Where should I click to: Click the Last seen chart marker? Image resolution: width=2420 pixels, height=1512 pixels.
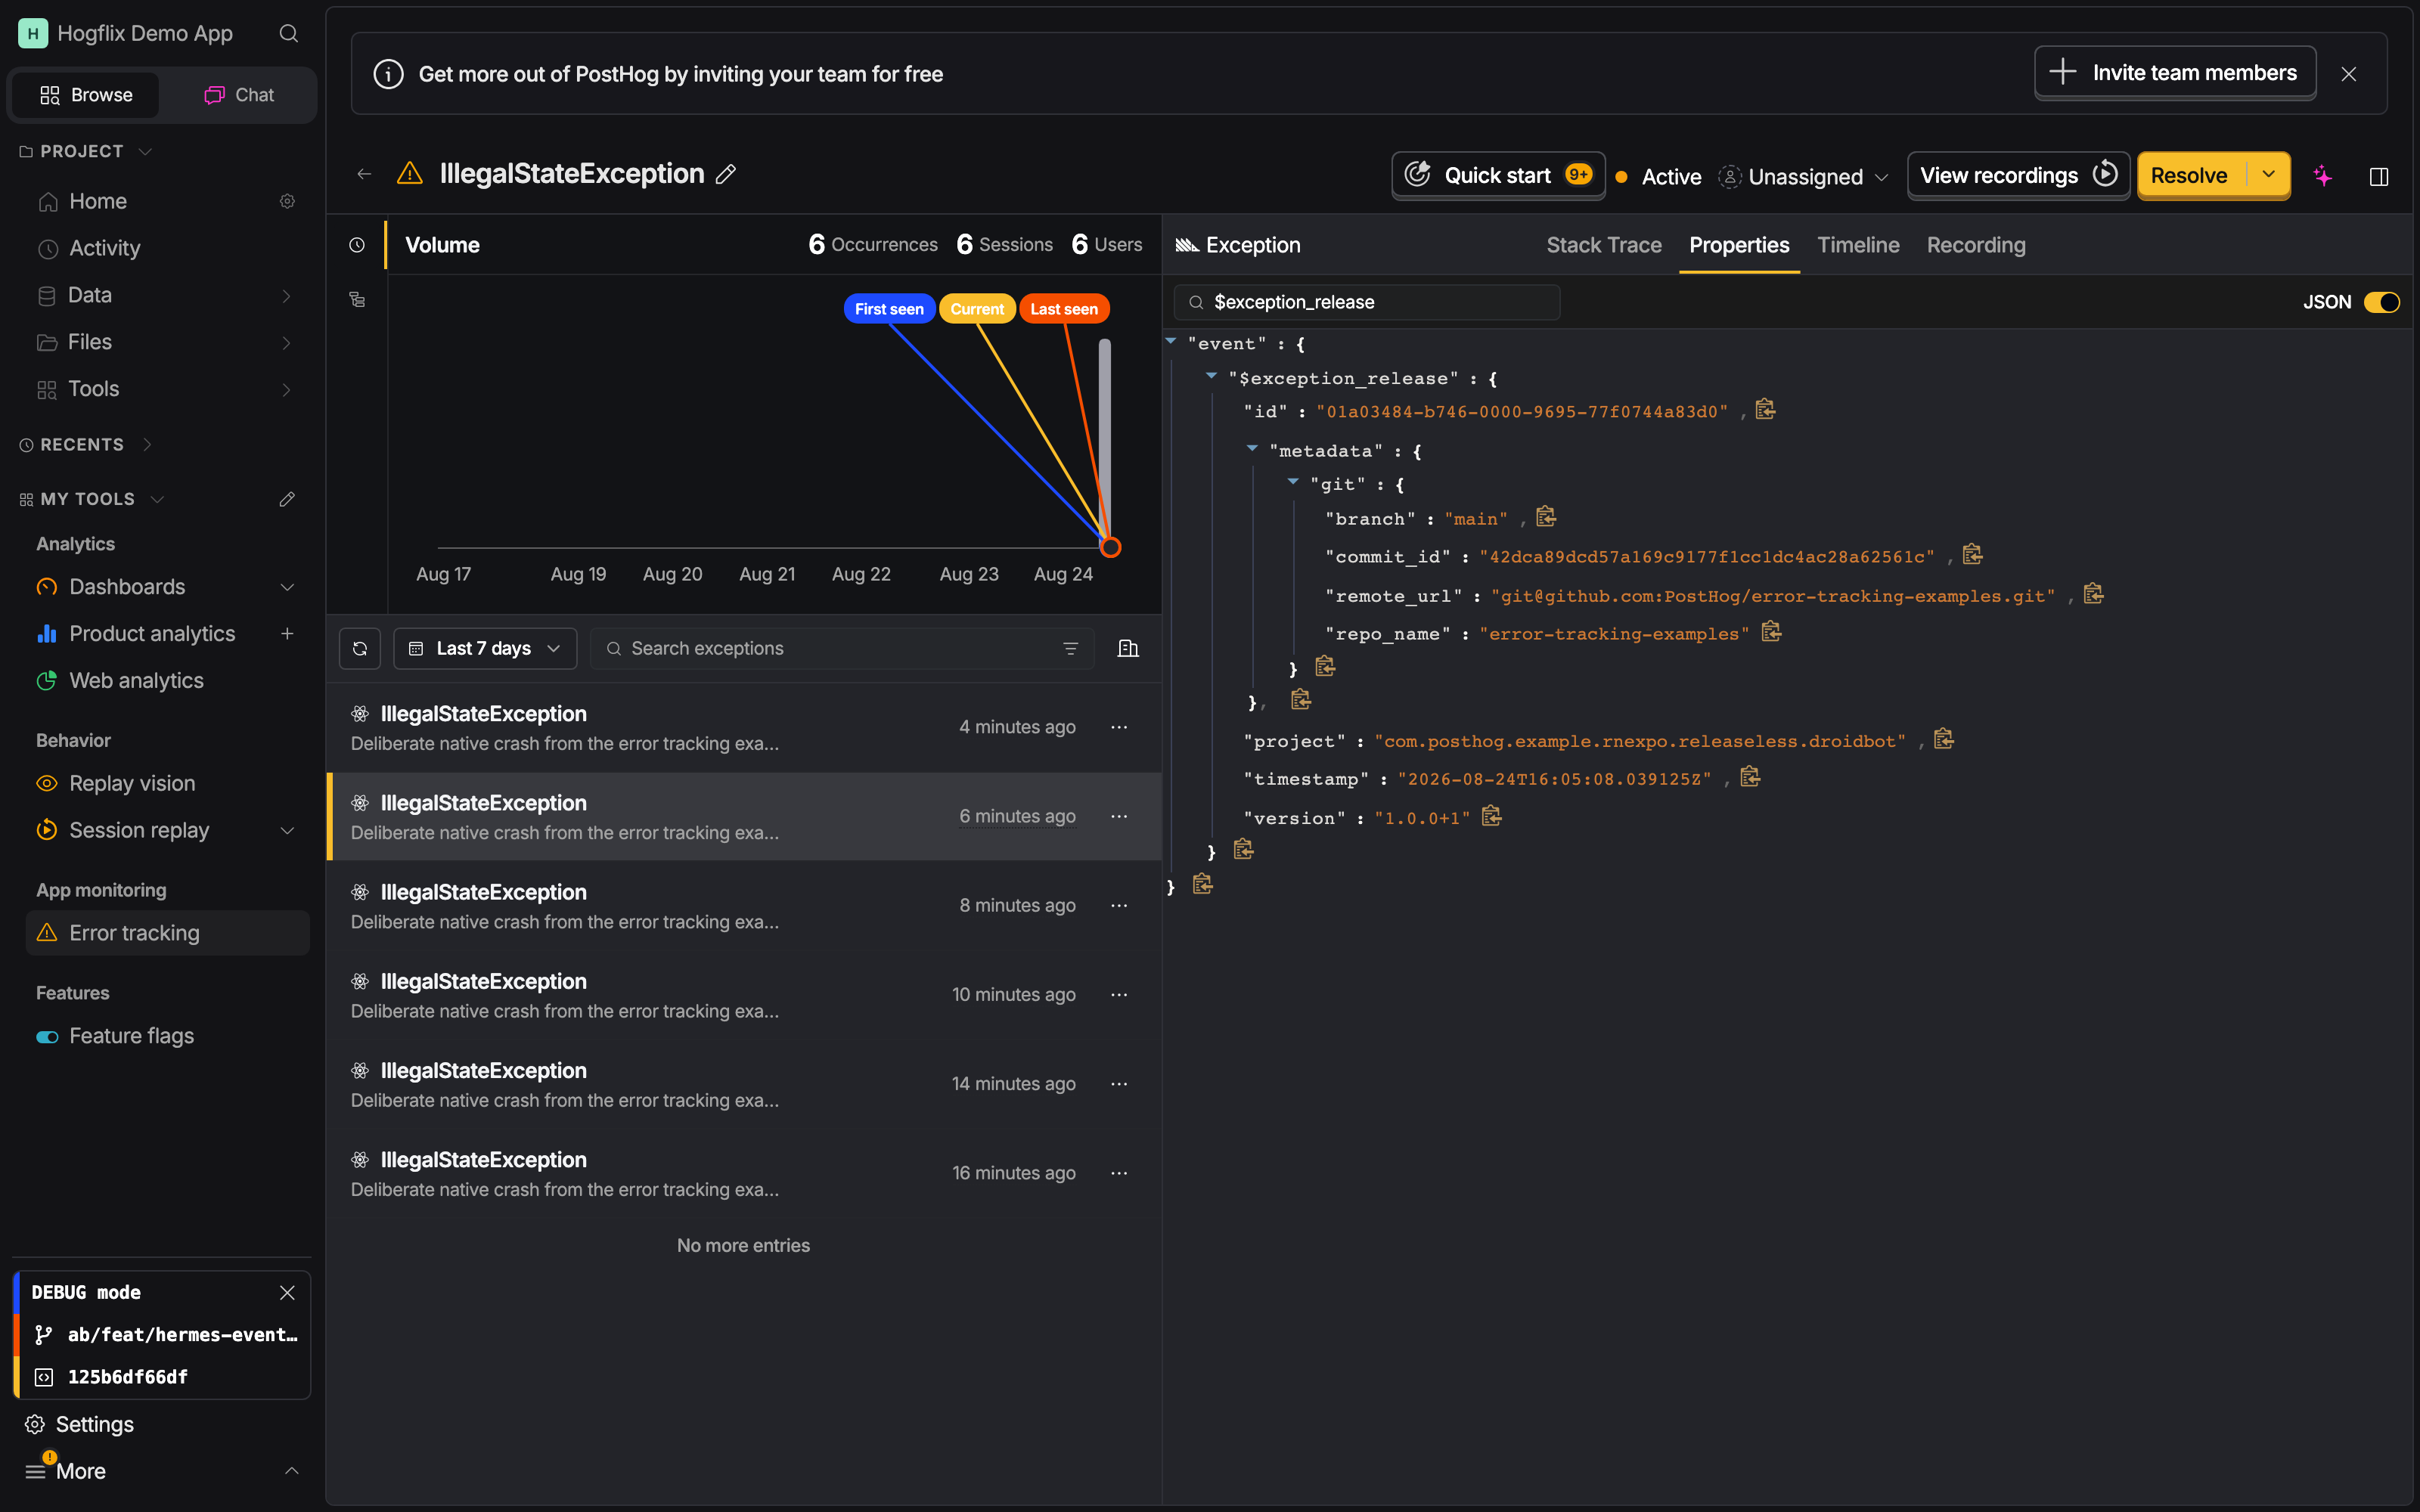(1064, 309)
